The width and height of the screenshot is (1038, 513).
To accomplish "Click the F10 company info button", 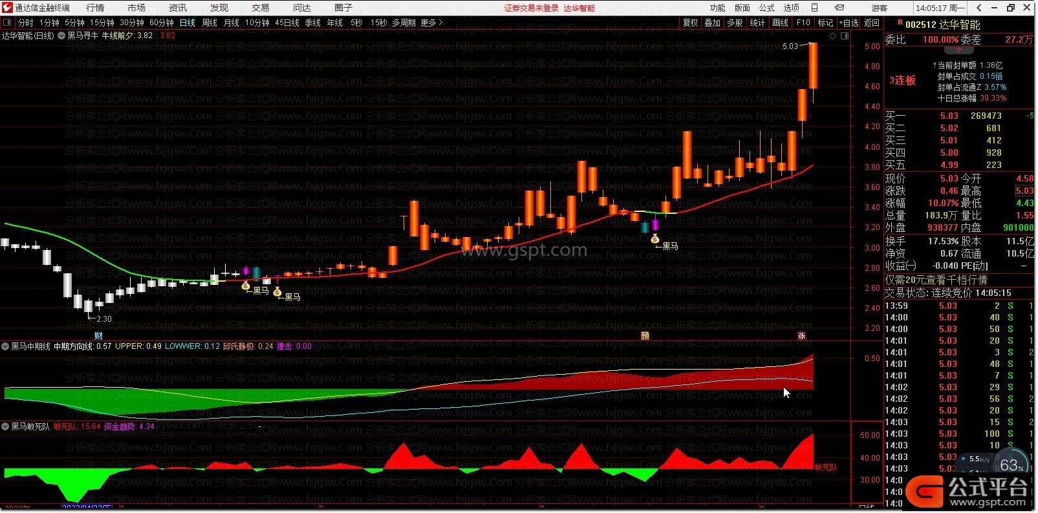I will pos(803,23).
